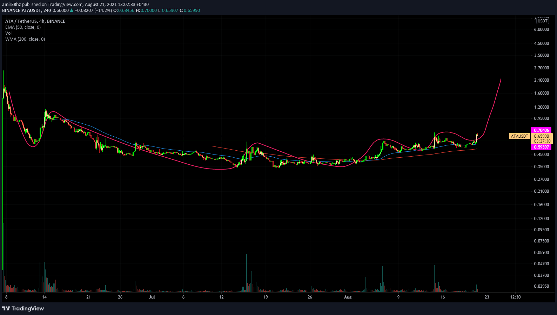The height and width of the screenshot is (315, 557).
Task: Click the 0.65990 current price label
Action: pos(542,136)
